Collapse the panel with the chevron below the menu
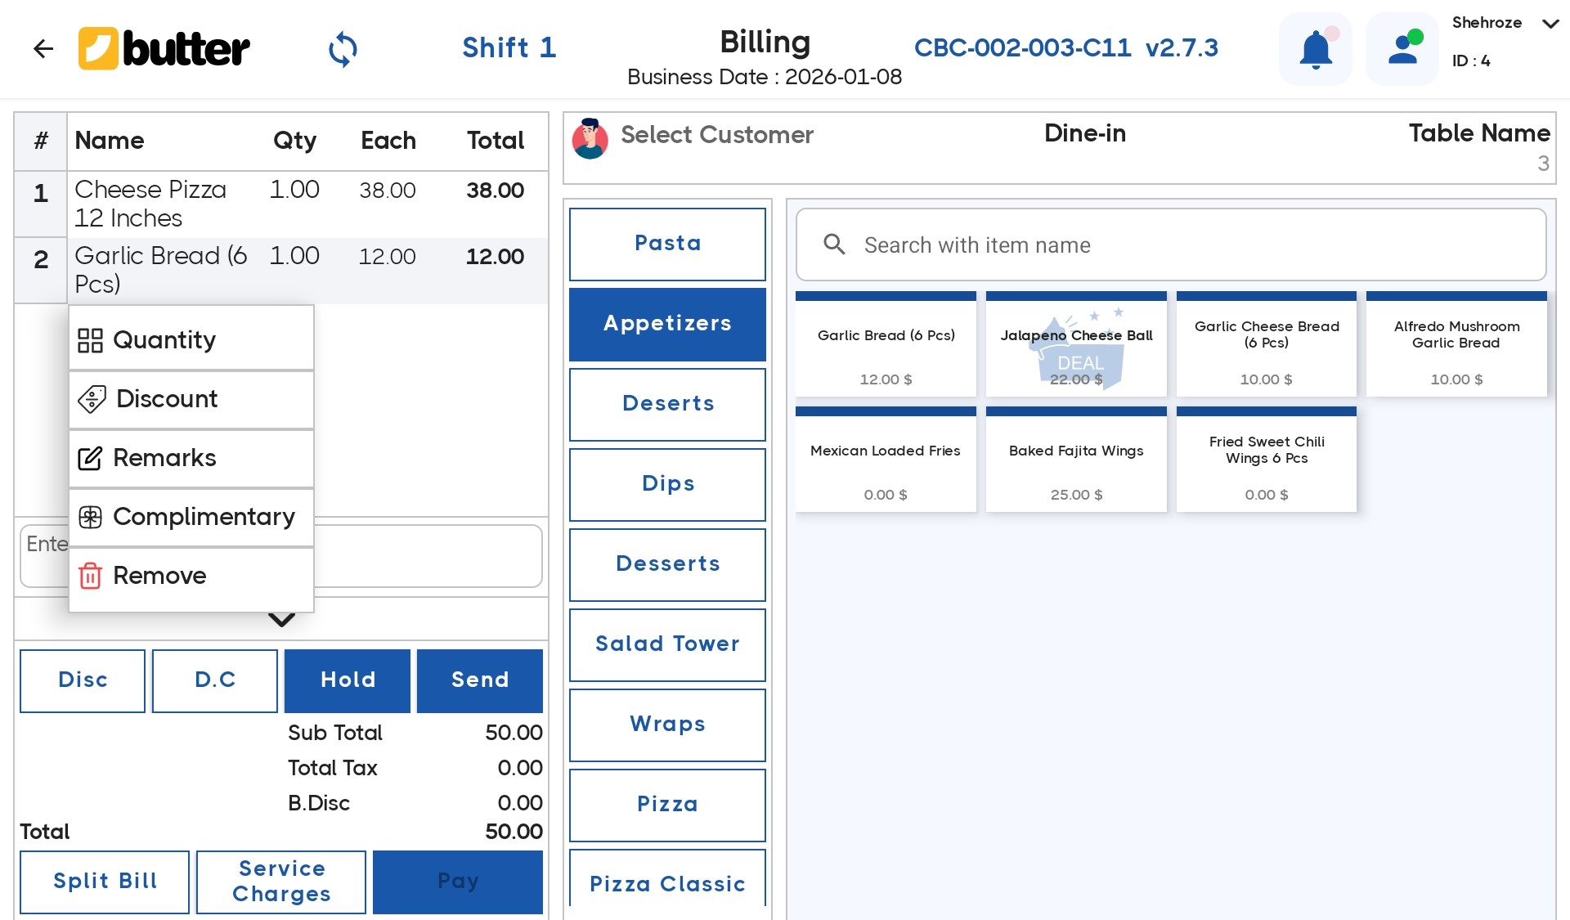Screen dimensions: 1570x920 click(x=281, y=620)
